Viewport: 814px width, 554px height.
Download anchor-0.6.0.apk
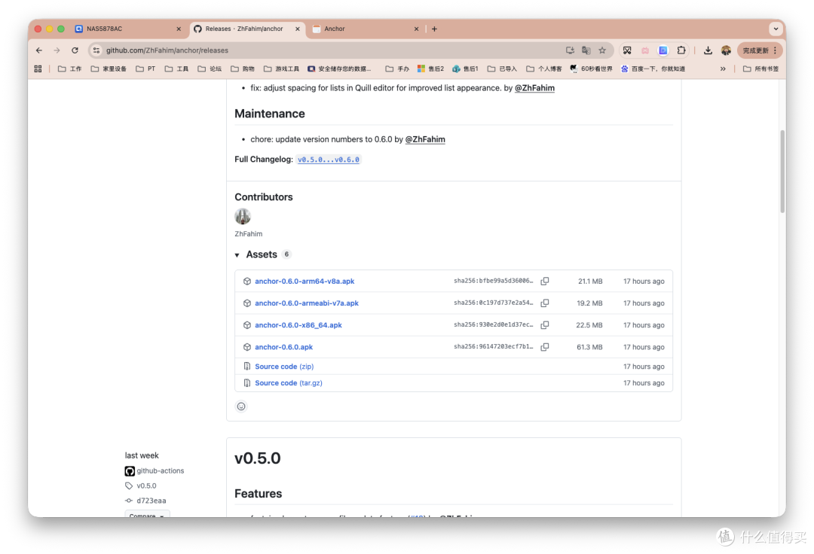click(283, 347)
